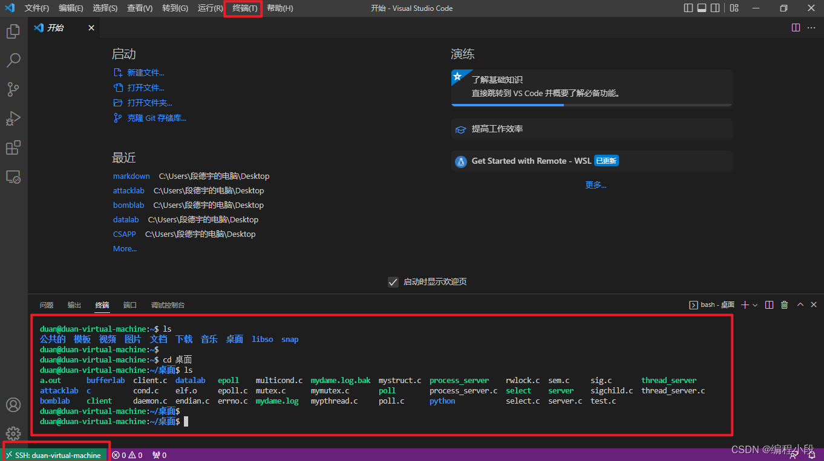Screen dimensions: 824x461
Task: Toggle primary sidebar layout icon in title bar
Action: 688,8
